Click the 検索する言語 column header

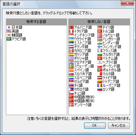[x=37, y=22]
